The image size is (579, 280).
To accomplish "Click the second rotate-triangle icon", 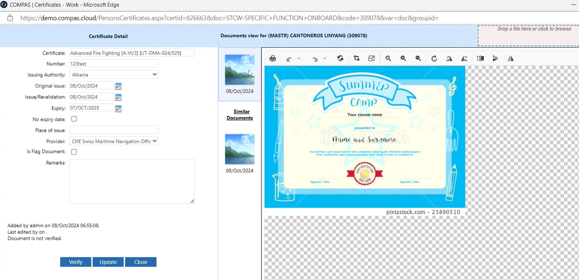I will point(464,59).
